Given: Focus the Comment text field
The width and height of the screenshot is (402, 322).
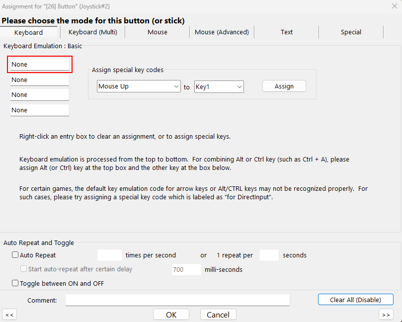Looking at the screenshot, I should point(177,300).
